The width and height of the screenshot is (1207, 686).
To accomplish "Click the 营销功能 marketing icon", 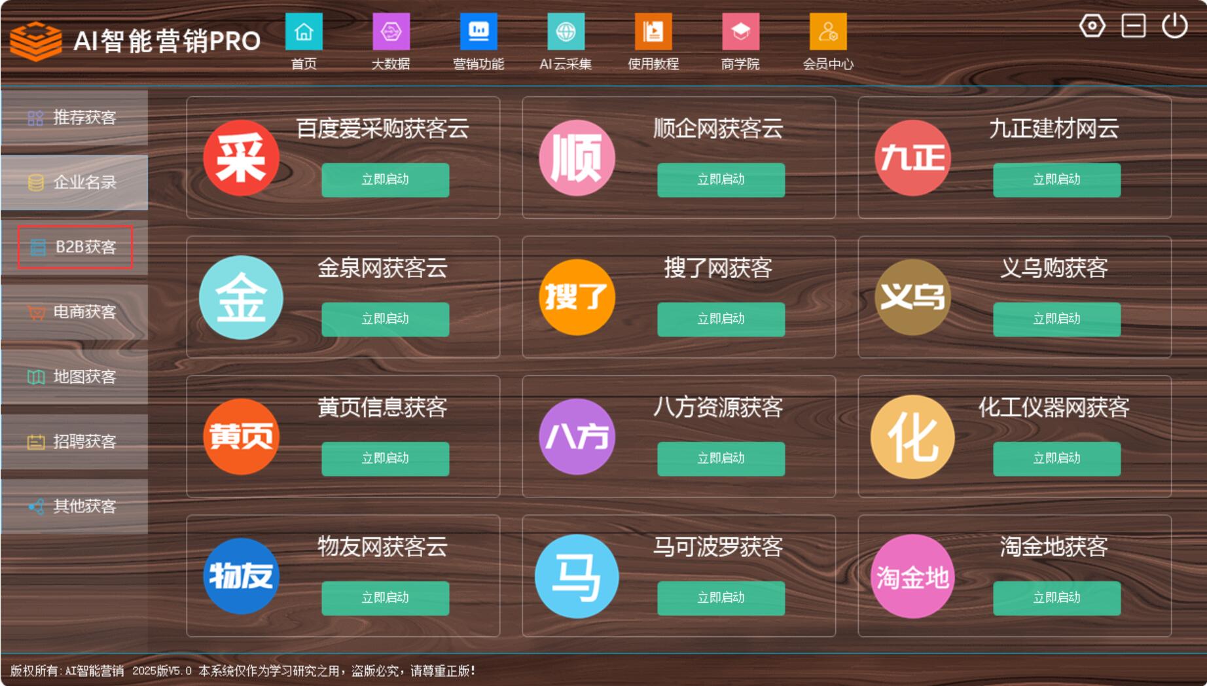I will (x=478, y=32).
